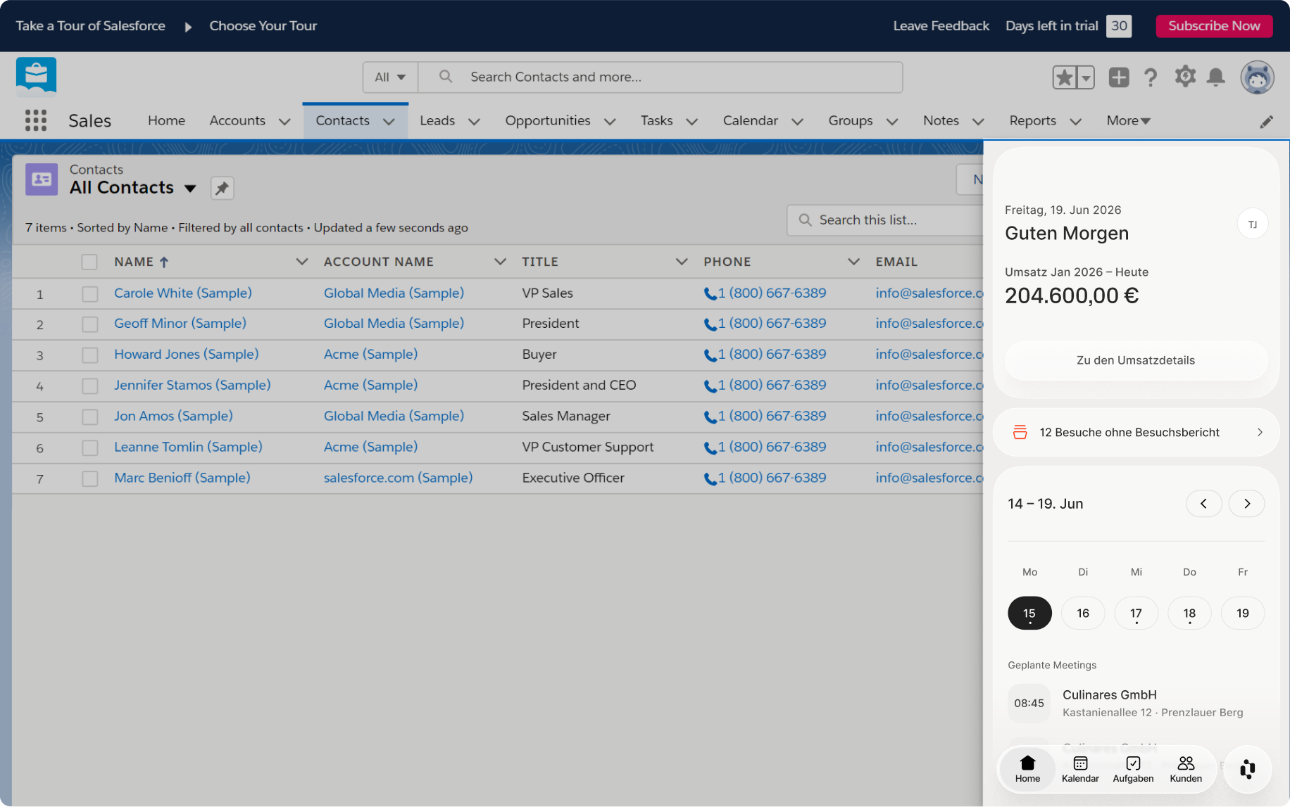1290x807 pixels.
Task: Click the user avatar profile icon
Action: 1258,77
